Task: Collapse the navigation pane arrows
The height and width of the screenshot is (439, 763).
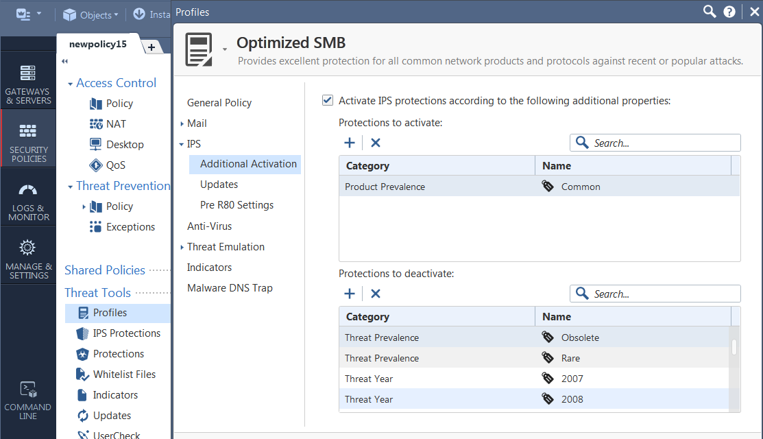Action: pyautogui.click(x=64, y=61)
